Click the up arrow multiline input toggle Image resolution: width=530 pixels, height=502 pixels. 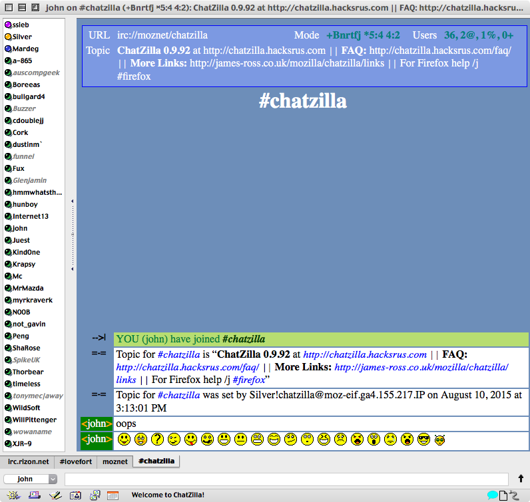[521, 478]
